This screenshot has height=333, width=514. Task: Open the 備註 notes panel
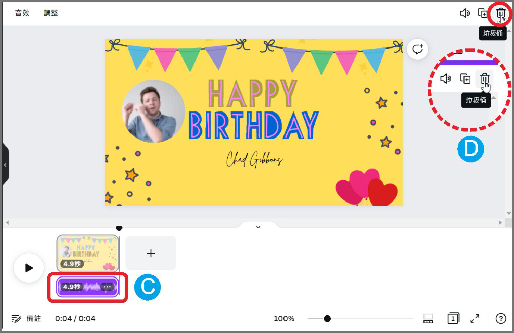pyautogui.click(x=27, y=318)
